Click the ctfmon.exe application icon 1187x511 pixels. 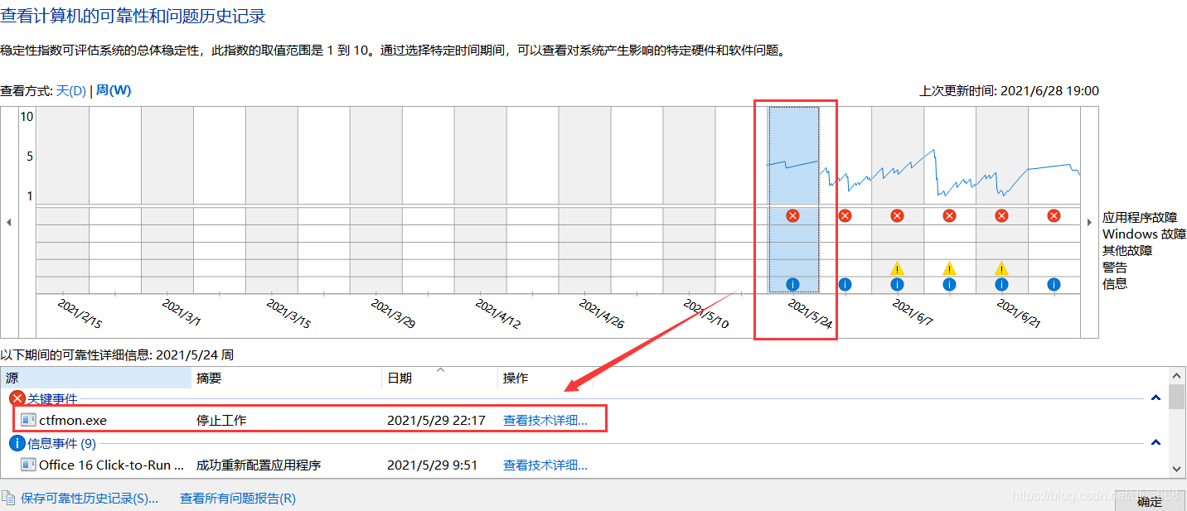tap(29, 420)
